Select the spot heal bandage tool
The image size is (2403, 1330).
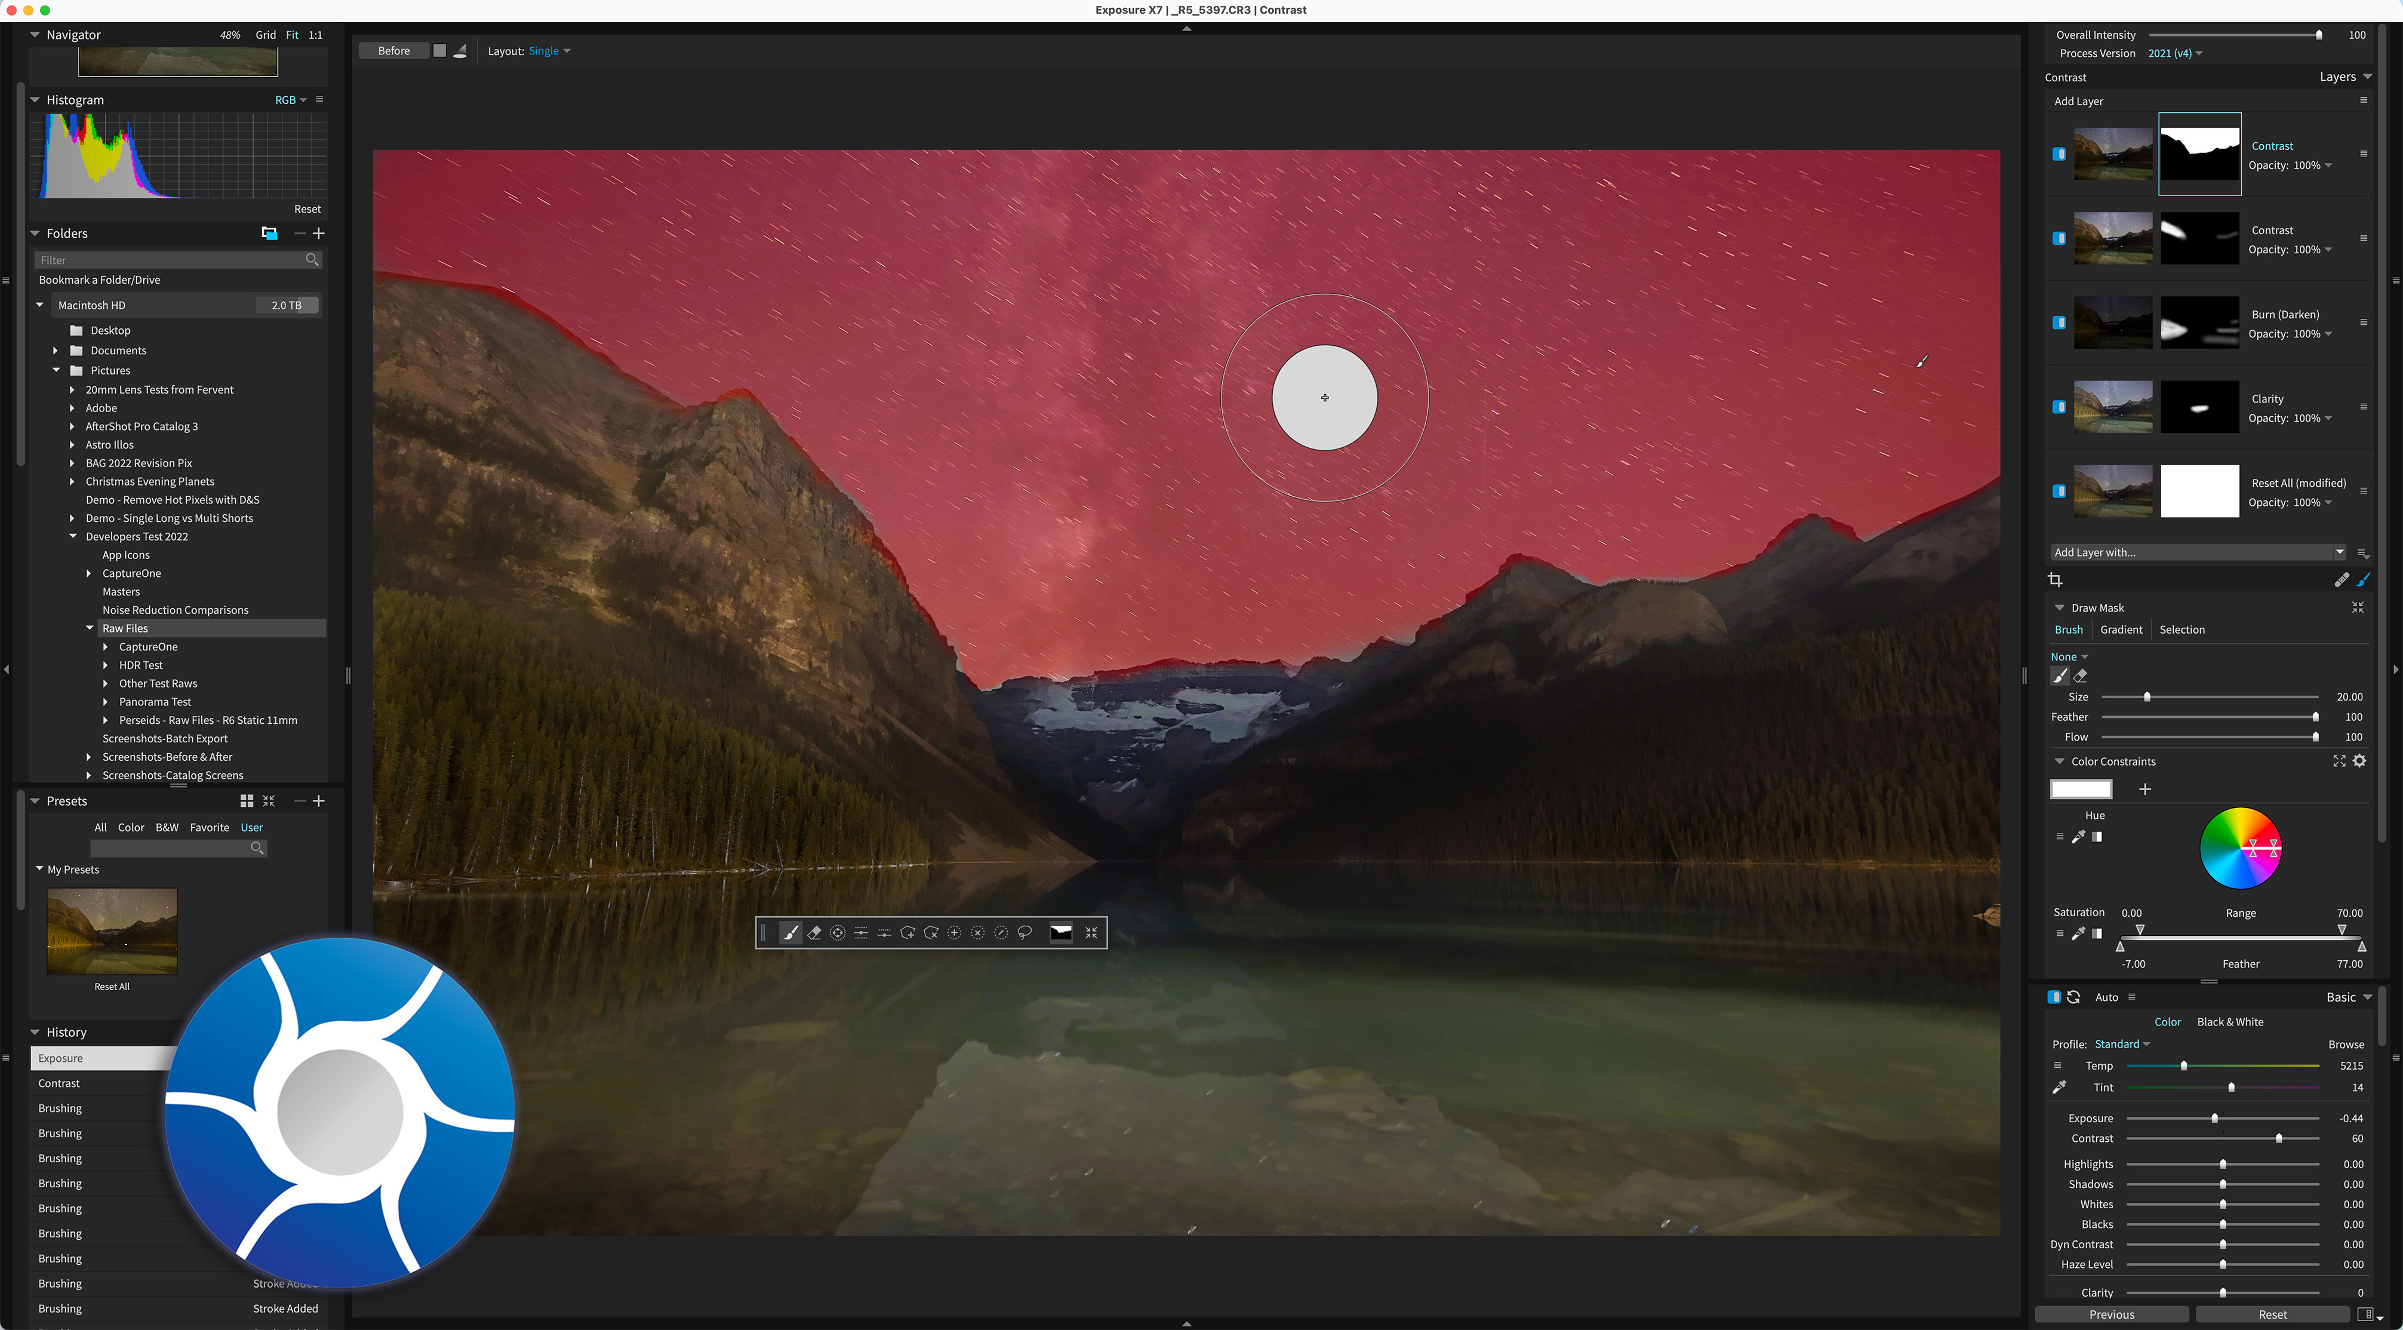tap(2342, 580)
